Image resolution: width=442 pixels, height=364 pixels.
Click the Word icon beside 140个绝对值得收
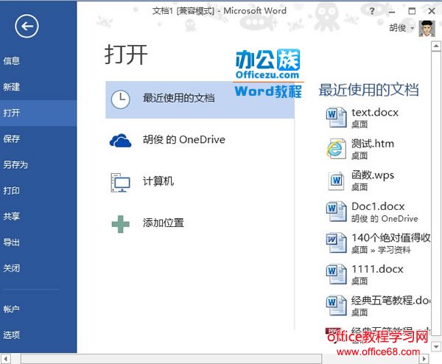(336, 242)
